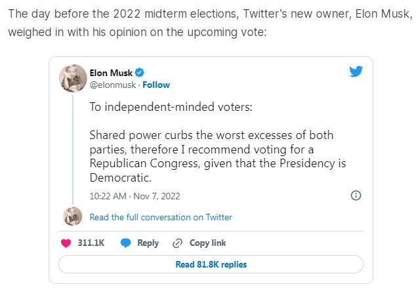Select the Copy link text
Image resolution: width=418 pixels, height=299 pixels.
[207, 243]
